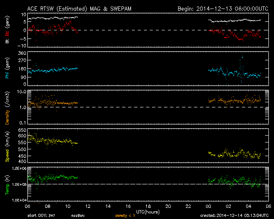Click the 0.1 tick label on Density axis

[x=23, y=123]
